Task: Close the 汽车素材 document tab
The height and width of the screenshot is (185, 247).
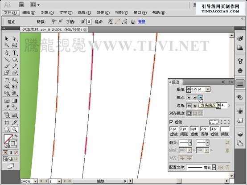Action: tap(85, 29)
